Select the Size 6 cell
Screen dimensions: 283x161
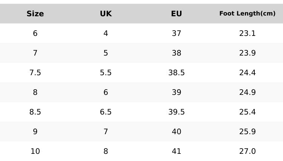[35, 33]
